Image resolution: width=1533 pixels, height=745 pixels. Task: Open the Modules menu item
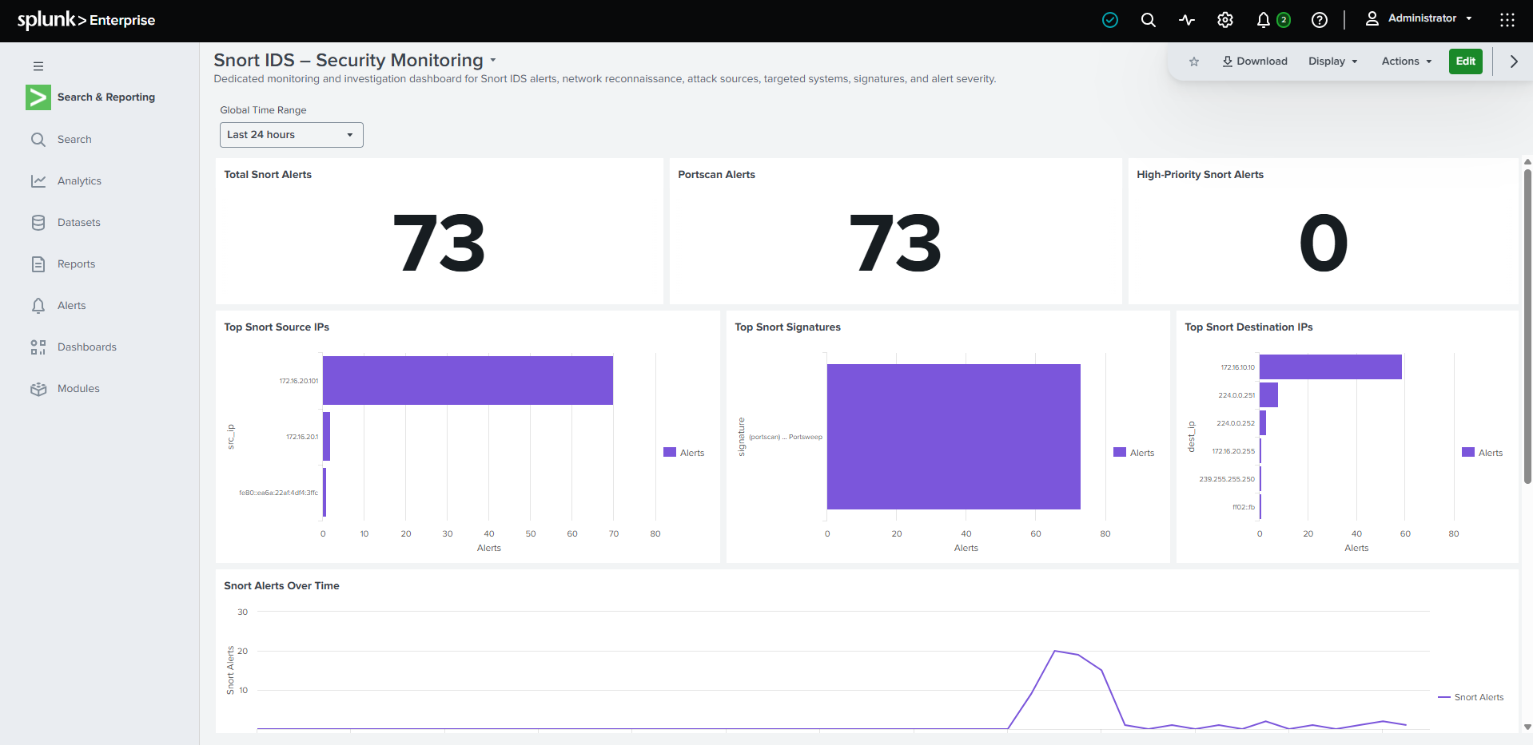[78, 389]
